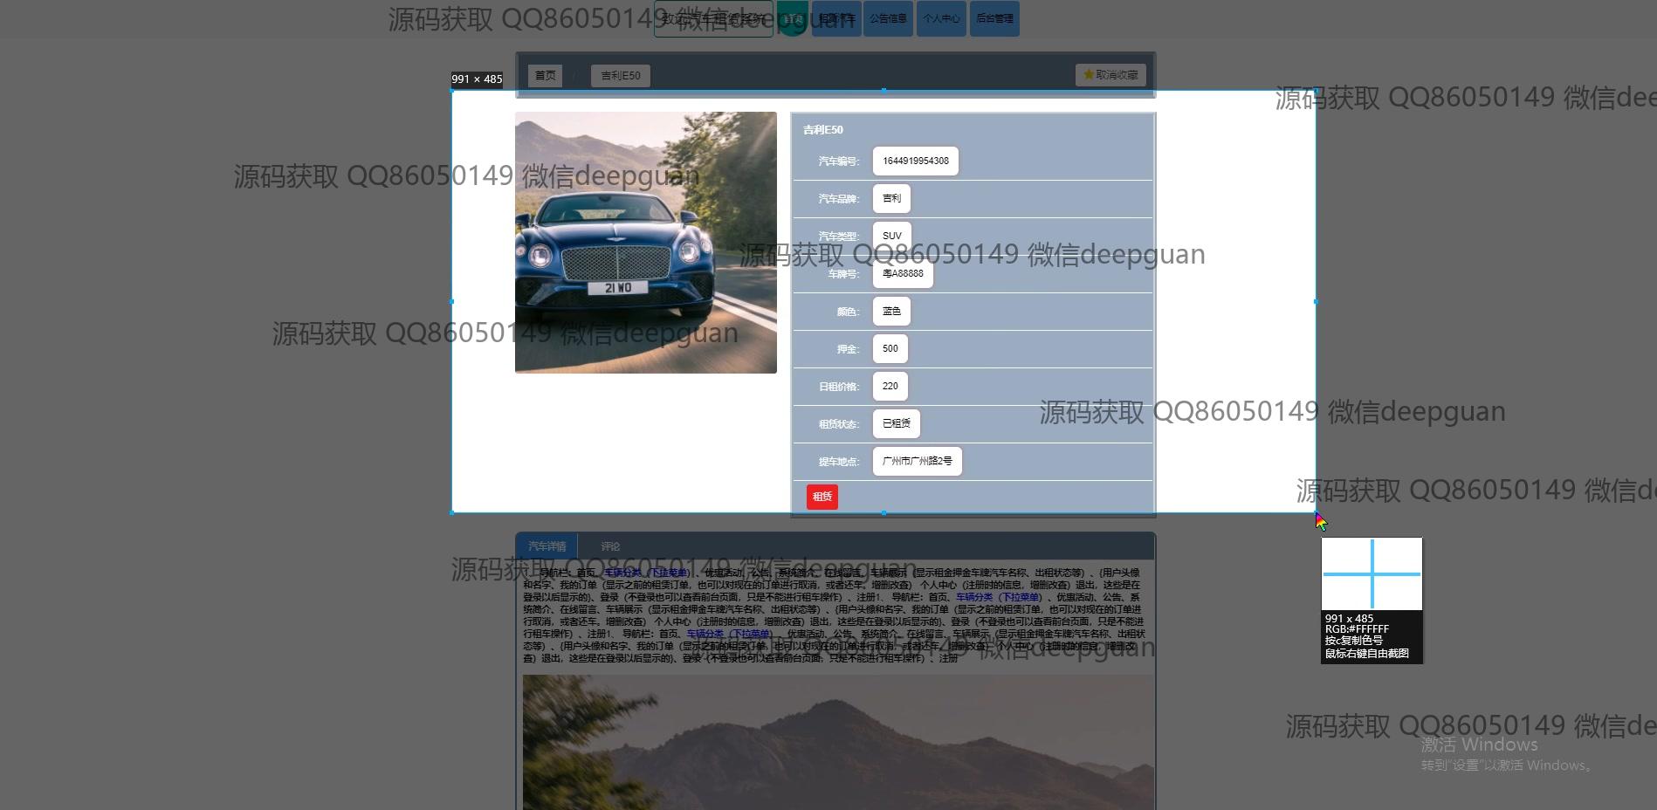
Task: Click the 吉利E50 breadcrumb item
Action: 621,76
